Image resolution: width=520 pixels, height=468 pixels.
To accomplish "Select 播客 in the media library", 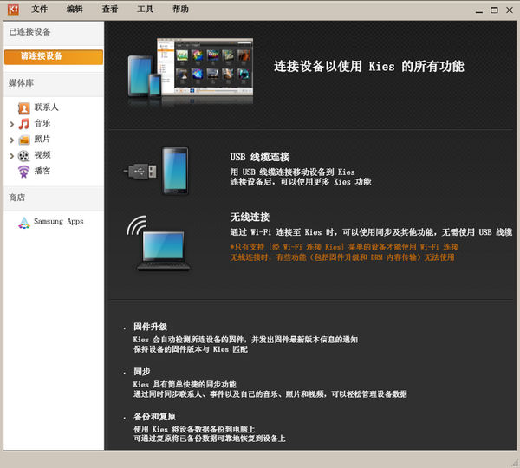I will [42, 171].
